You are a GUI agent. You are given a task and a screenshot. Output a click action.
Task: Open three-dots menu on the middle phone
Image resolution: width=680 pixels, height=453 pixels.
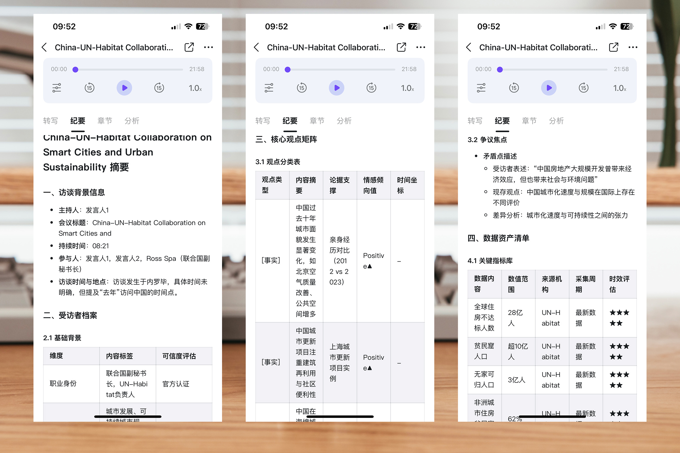[420, 47]
